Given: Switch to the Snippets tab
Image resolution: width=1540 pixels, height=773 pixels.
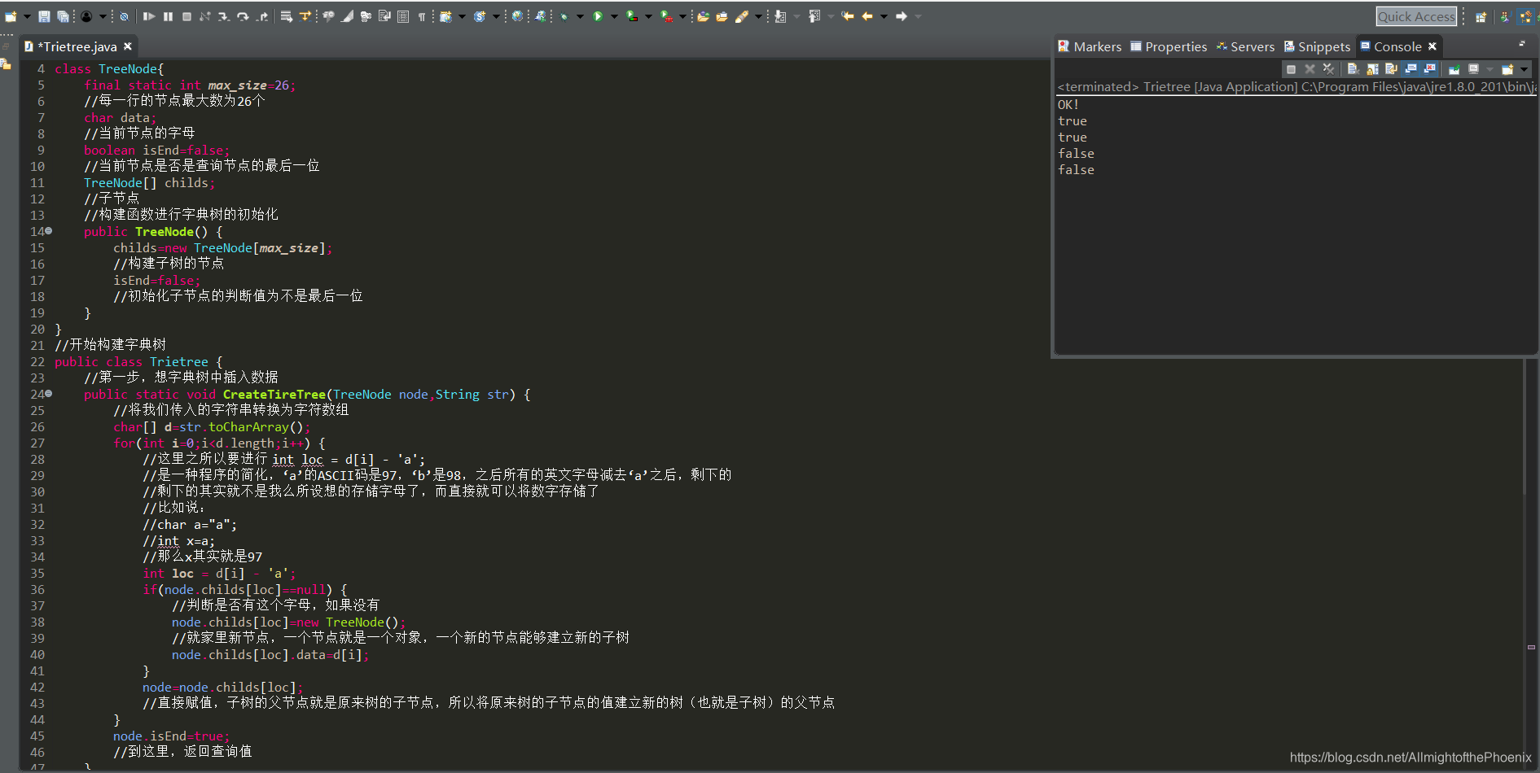Looking at the screenshot, I should [1317, 46].
